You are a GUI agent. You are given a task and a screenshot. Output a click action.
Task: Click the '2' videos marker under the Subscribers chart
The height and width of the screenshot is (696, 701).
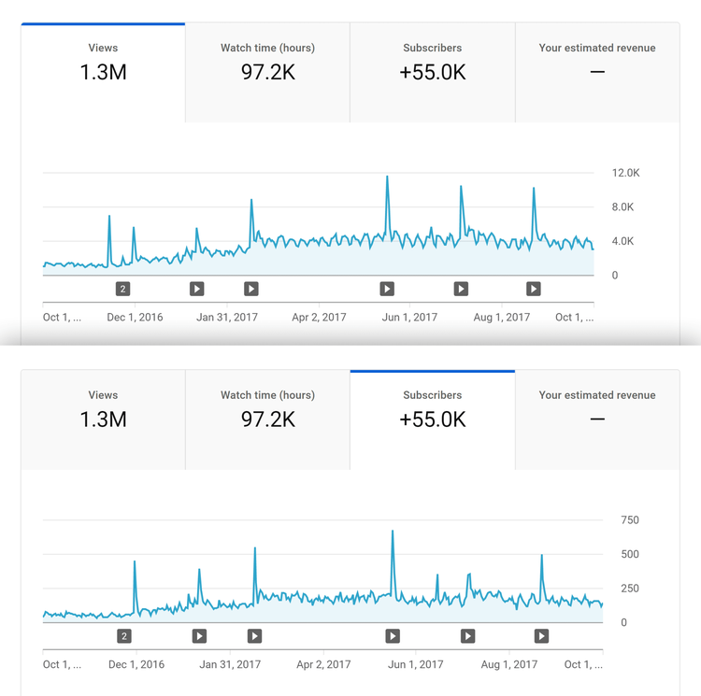(x=124, y=636)
